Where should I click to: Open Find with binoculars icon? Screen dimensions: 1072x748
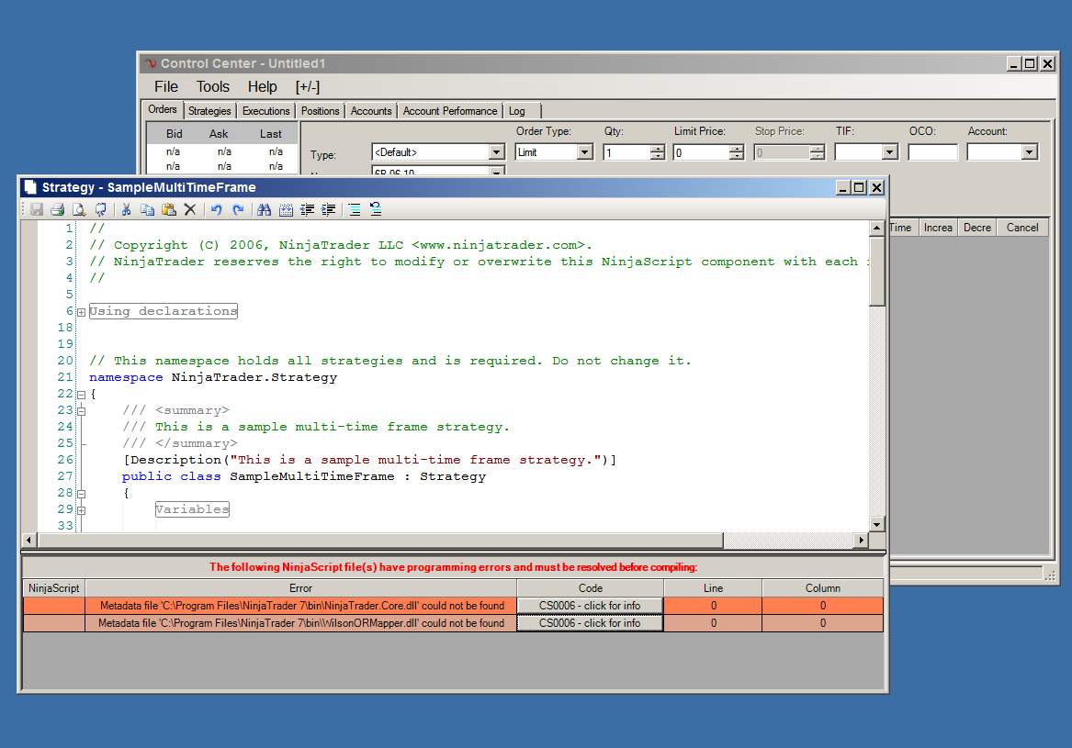pos(264,209)
